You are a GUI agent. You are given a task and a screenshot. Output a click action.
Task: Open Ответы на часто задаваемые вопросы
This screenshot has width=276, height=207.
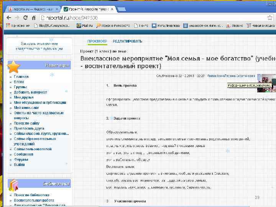(x=39, y=115)
